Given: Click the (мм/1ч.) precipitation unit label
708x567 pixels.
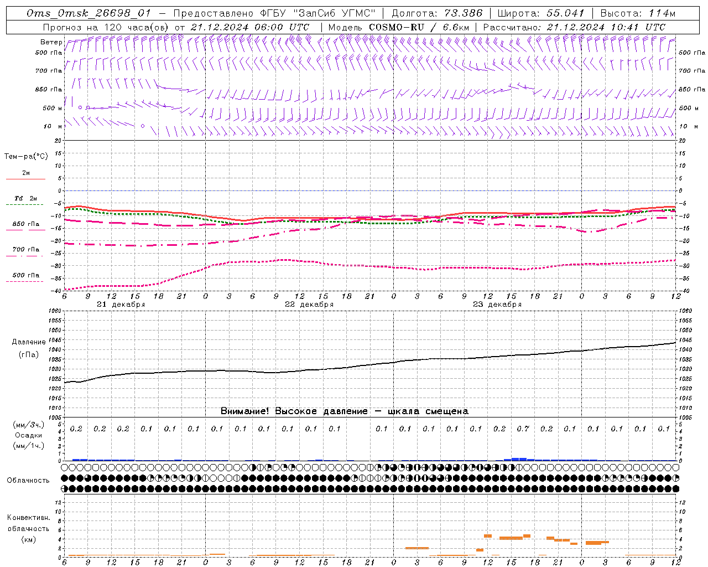Looking at the screenshot, I should pyautogui.click(x=29, y=446).
